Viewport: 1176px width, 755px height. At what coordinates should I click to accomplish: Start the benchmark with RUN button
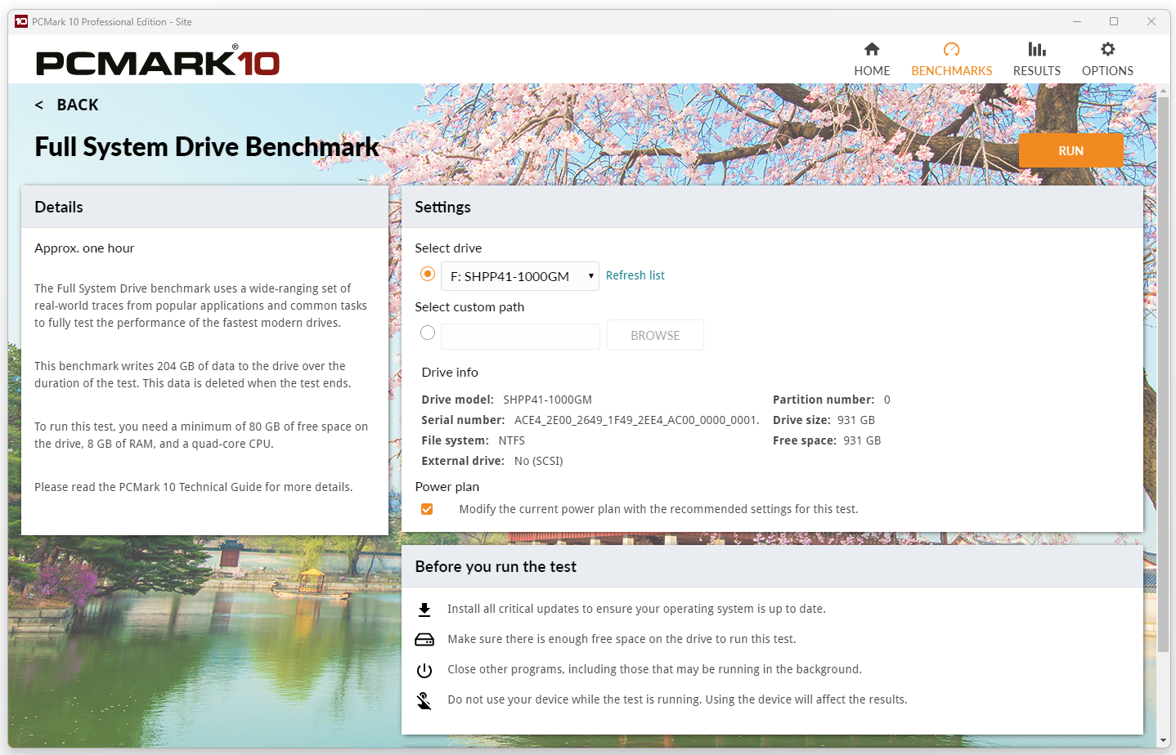(x=1071, y=151)
